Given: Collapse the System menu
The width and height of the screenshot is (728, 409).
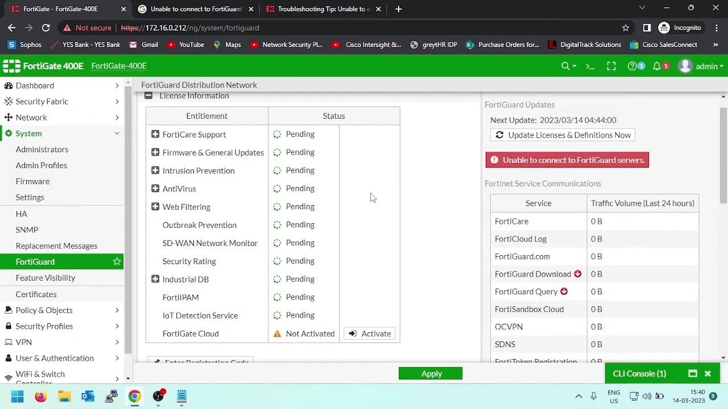Looking at the screenshot, I should [61, 133].
